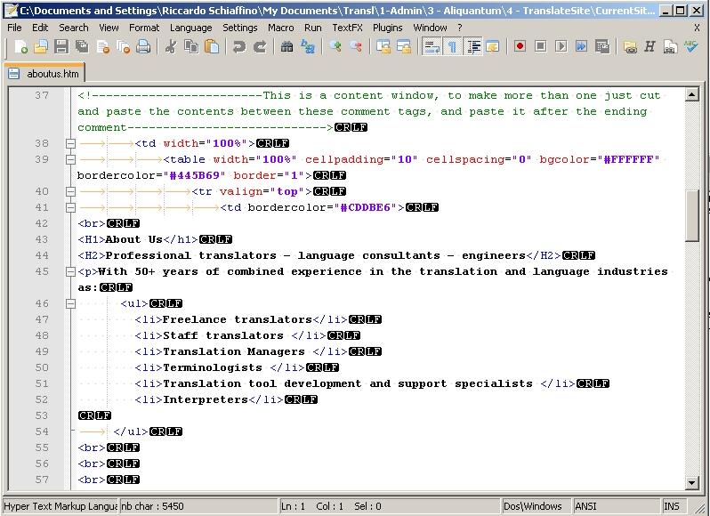Viewport: 710px width, 516px height.
Task: Click the Open file toolbar icon
Action: coord(41,46)
